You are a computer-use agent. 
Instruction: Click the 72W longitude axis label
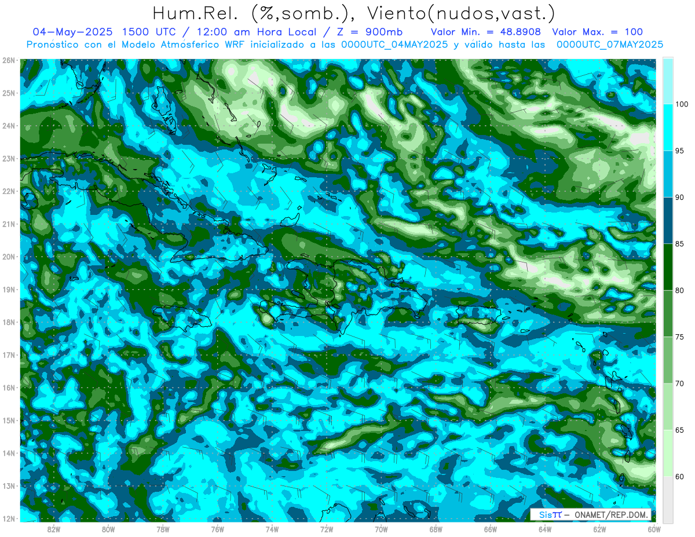click(x=327, y=529)
